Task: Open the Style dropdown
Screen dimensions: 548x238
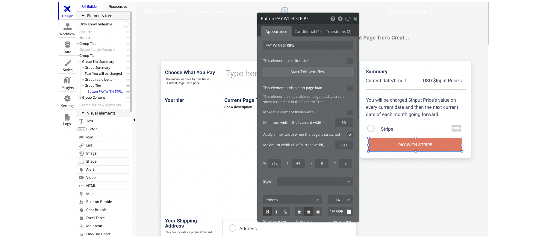Action: point(315,181)
